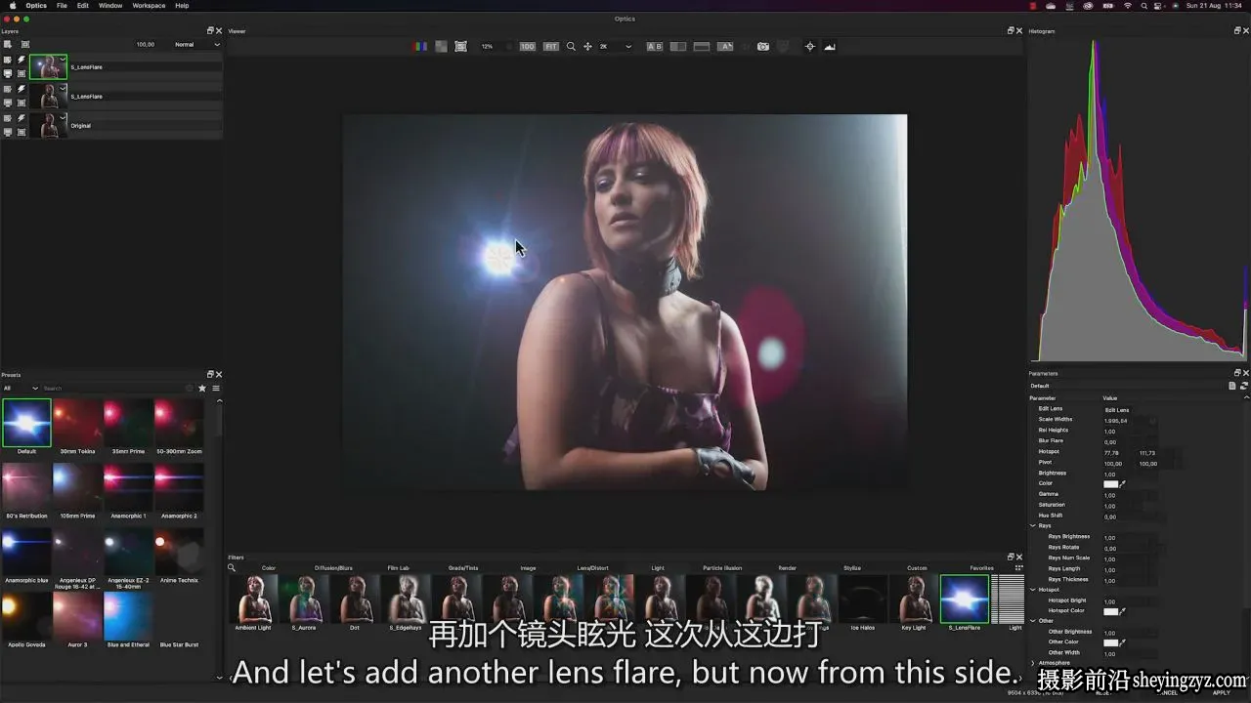This screenshot has height=703, width=1251.
Task: Select the pan move tool
Action: (x=587, y=47)
